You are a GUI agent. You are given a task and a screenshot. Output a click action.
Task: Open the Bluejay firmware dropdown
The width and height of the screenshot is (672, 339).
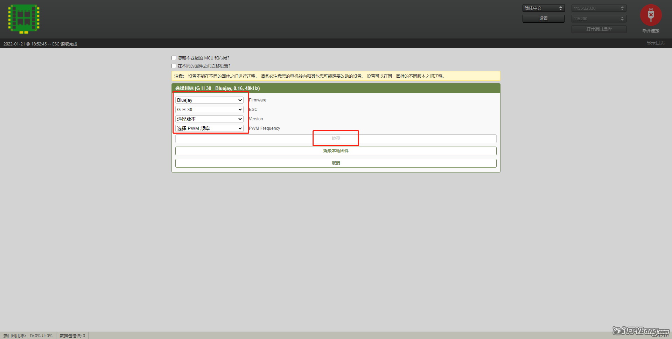209,100
